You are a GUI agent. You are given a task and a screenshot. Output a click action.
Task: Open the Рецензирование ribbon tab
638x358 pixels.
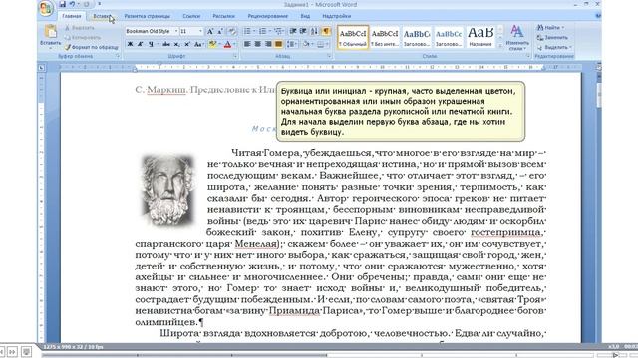(268, 16)
